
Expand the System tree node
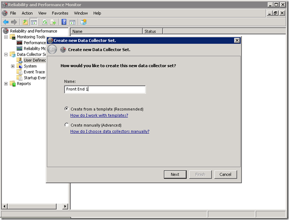(13, 66)
